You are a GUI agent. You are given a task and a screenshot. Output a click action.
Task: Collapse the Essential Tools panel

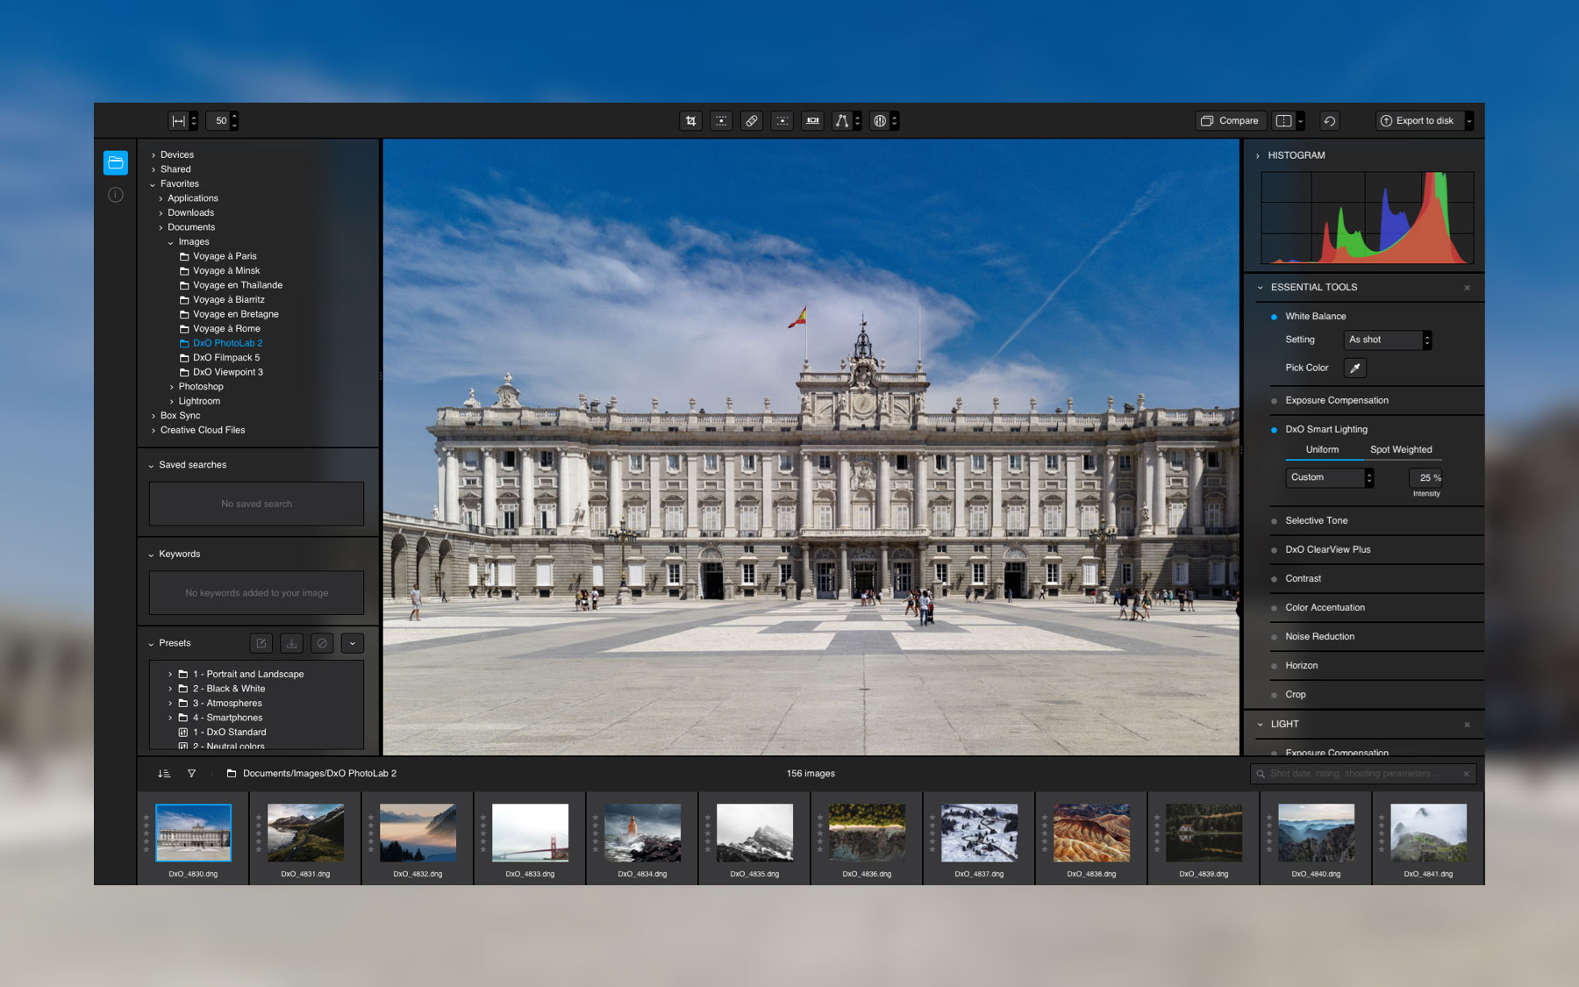pyautogui.click(x=1261, y=288)
